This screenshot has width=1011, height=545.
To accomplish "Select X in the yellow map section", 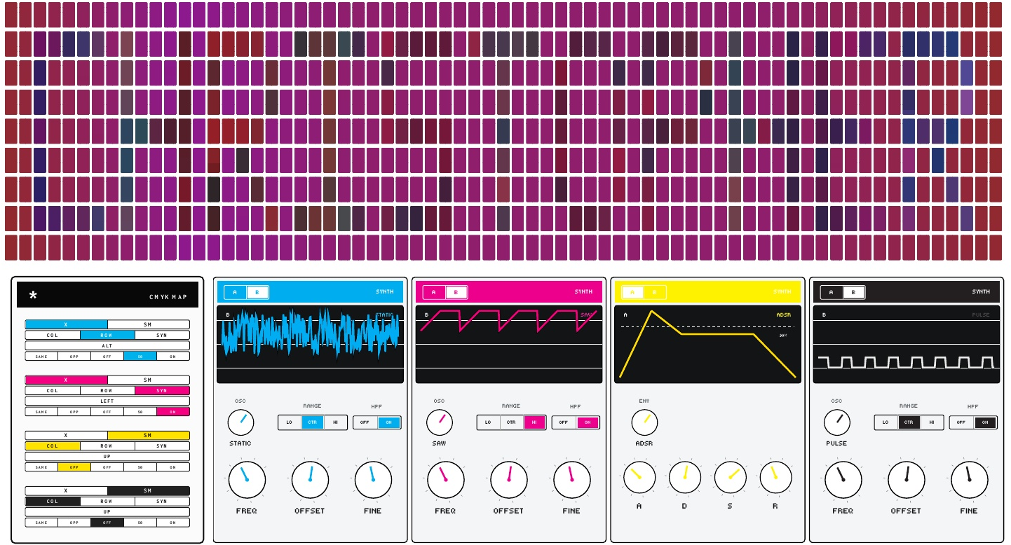I will click(66, 435).
